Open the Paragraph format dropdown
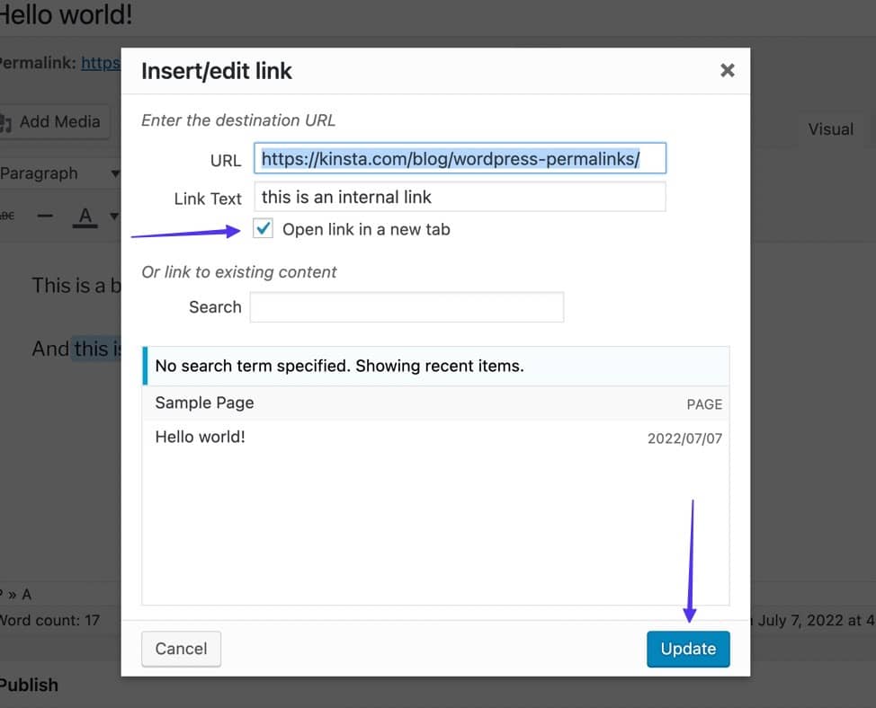 coord(59,173)
